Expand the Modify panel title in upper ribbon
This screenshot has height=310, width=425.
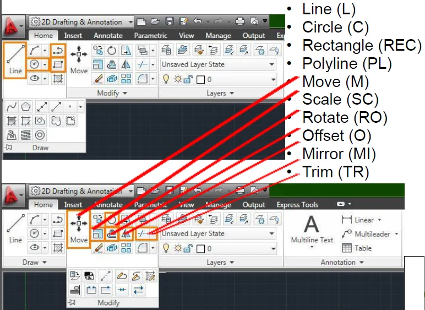point(112,93)
